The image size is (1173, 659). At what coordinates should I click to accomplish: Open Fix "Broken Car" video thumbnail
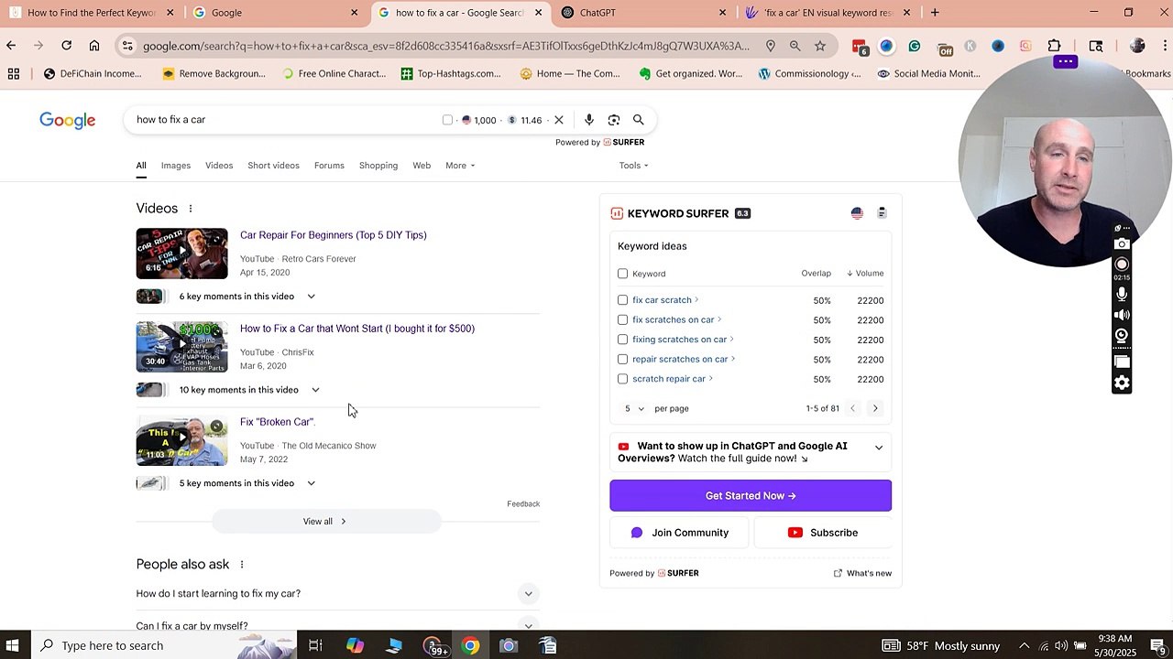tap(181, 441)
